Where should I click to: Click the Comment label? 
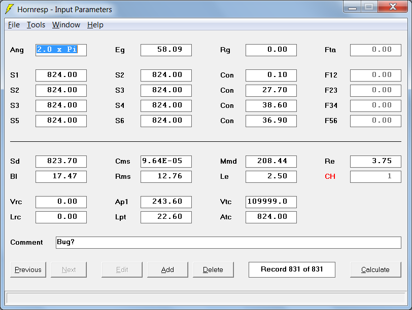tap(26, 242)
